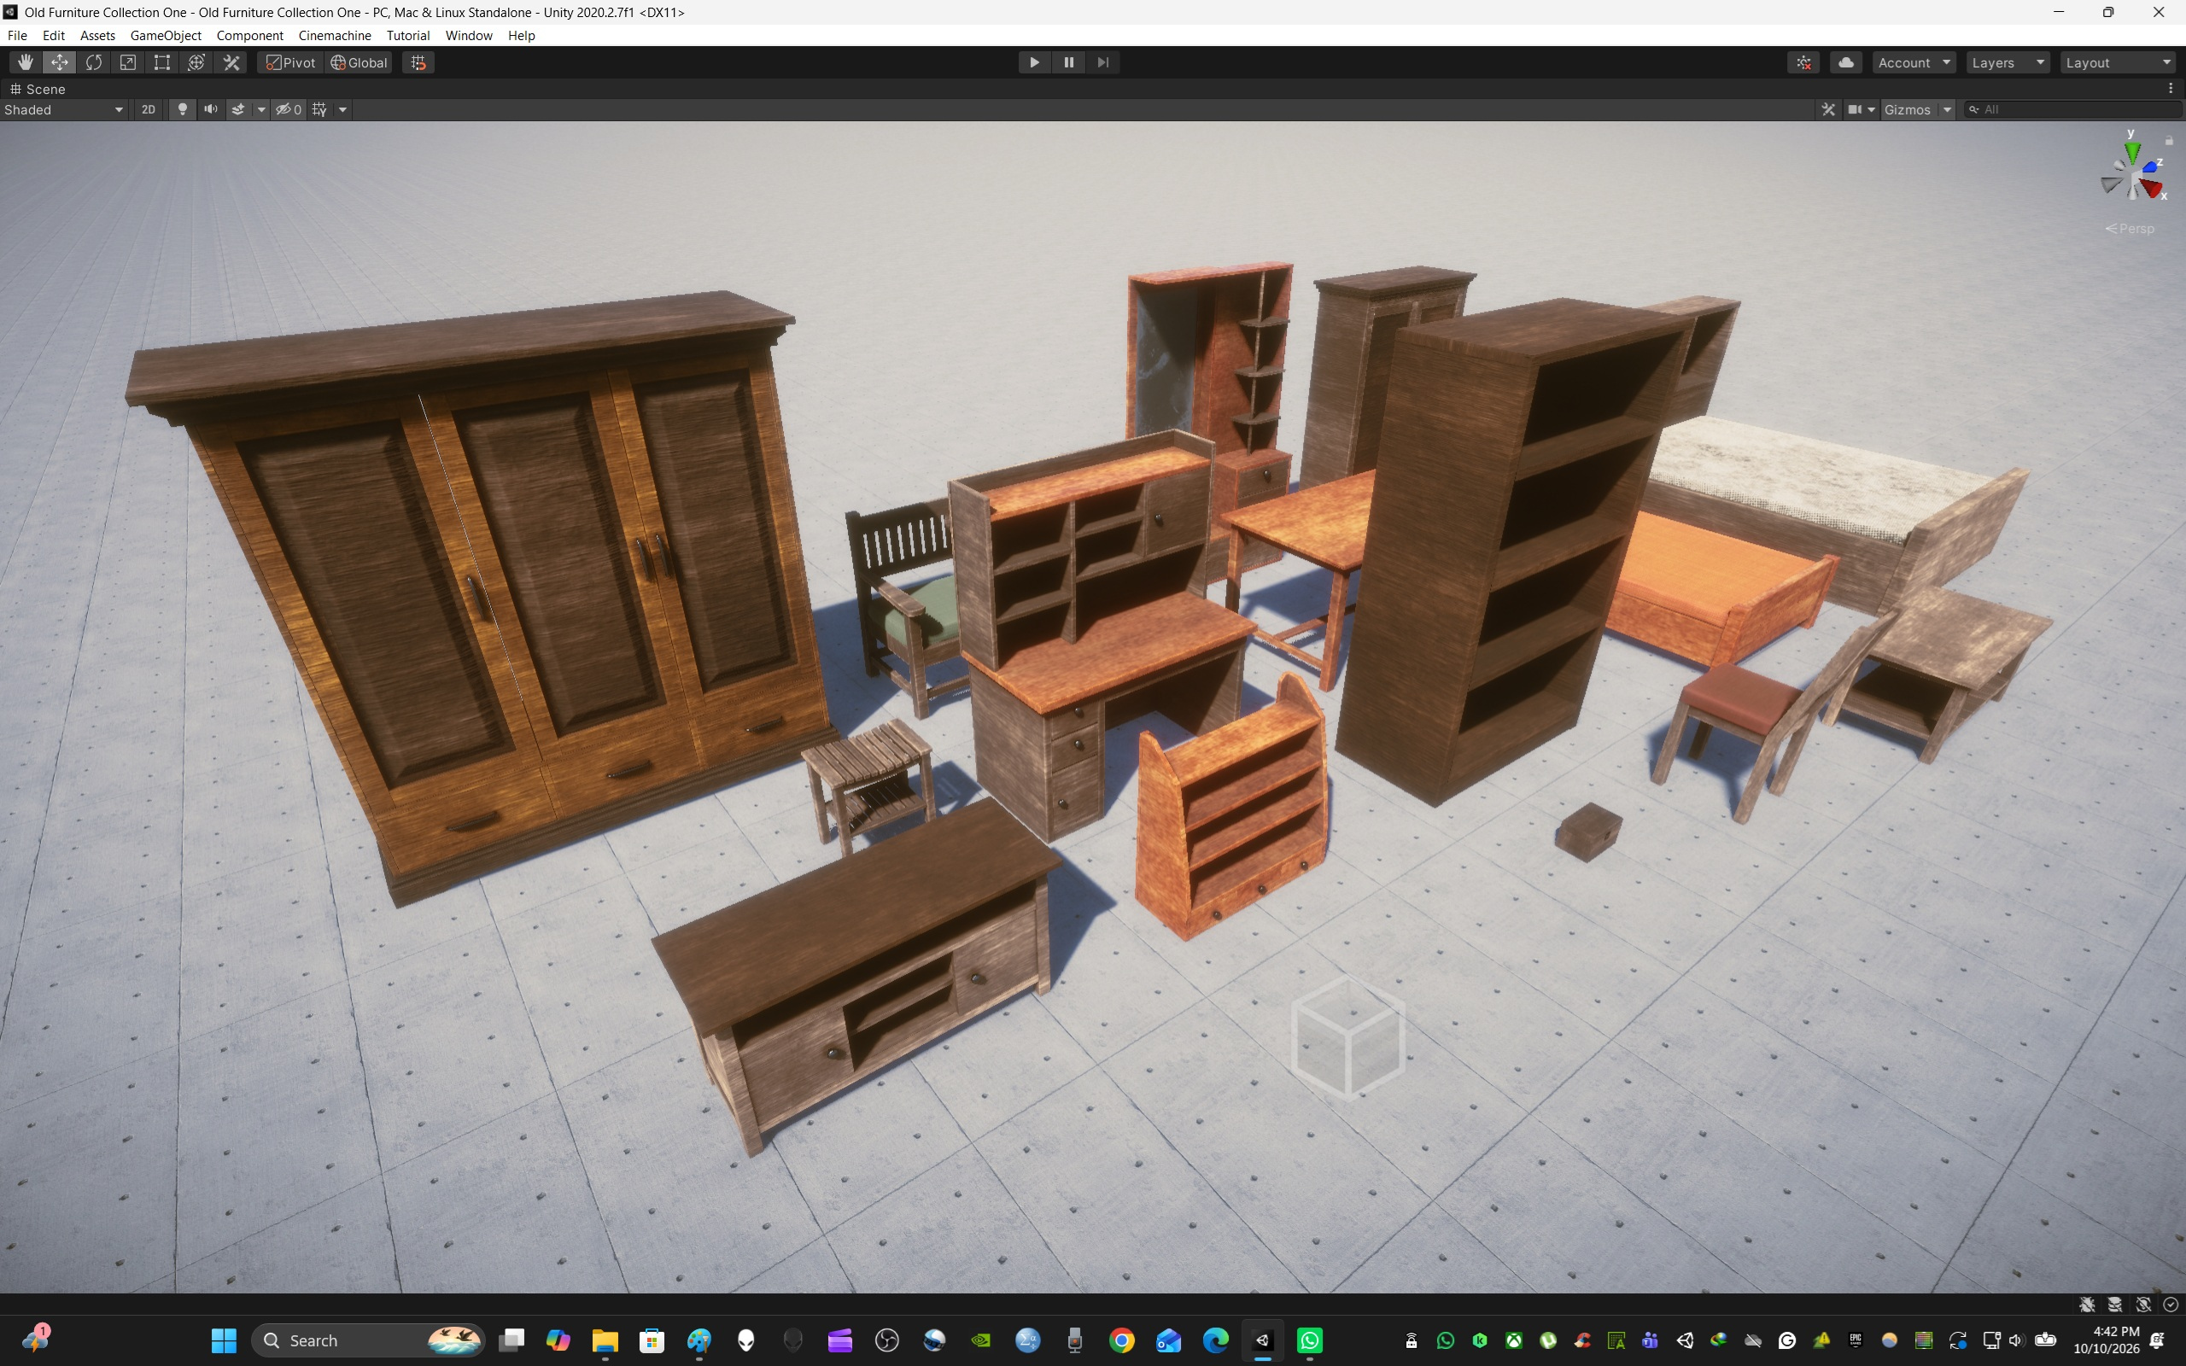Open Cloud services button

tap(1846, 62)
